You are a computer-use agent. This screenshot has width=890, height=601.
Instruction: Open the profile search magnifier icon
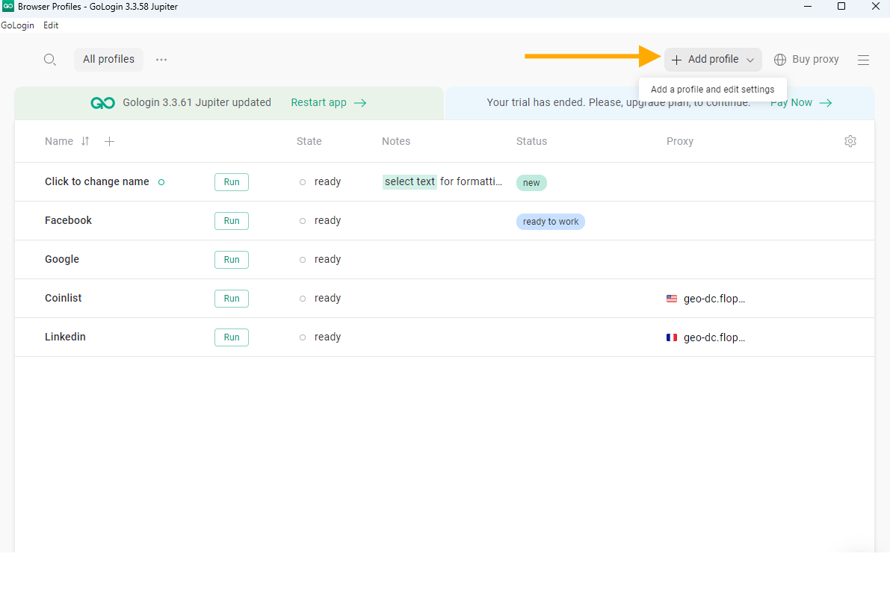pyautogui.click(x=50, y=60)
